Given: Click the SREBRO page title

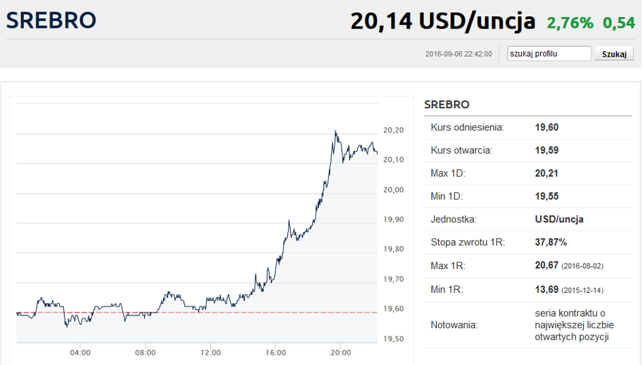Looking at the screenshot, I should coord(51,20).
